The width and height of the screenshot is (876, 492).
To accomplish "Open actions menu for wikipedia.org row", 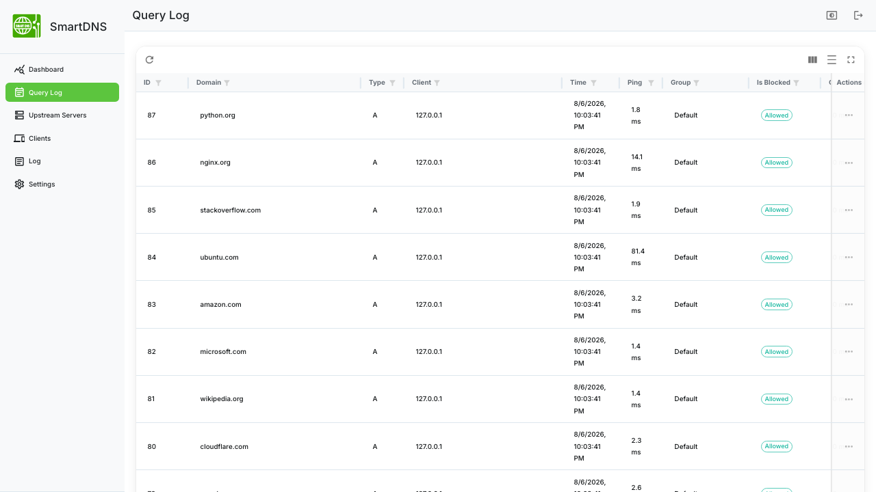I will [x=849, y=399].
